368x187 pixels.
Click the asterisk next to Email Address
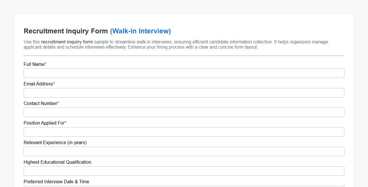54,83
